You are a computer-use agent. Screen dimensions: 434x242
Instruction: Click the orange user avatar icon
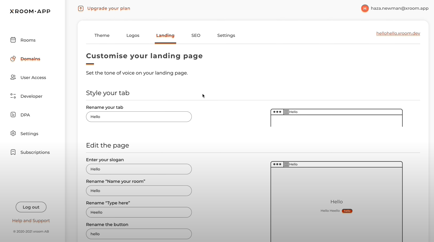(365, 8)
